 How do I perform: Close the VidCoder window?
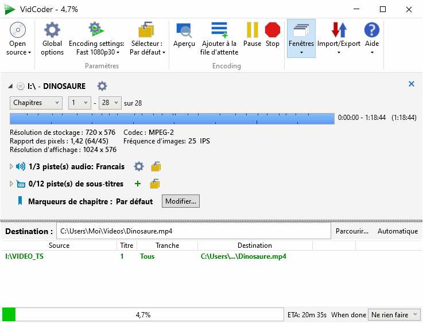(409, 9)
